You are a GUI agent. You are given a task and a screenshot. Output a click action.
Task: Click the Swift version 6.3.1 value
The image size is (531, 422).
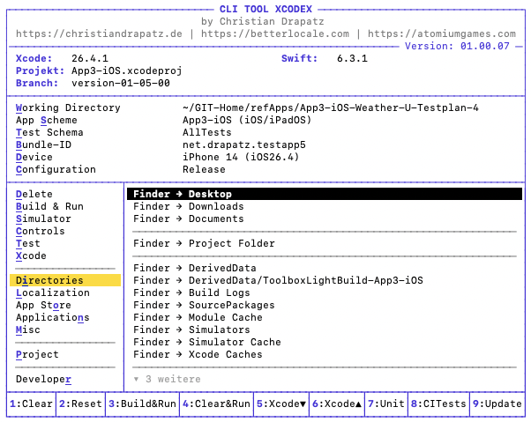coord(352,58)
